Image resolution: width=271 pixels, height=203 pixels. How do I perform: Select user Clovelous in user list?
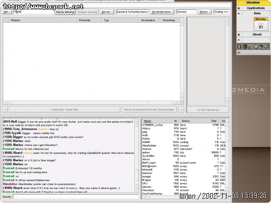(184, 190)
